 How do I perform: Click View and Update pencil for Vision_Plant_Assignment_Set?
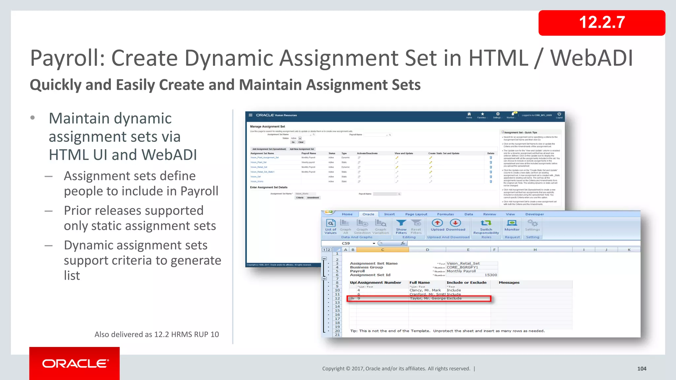(x=397, y=158)
